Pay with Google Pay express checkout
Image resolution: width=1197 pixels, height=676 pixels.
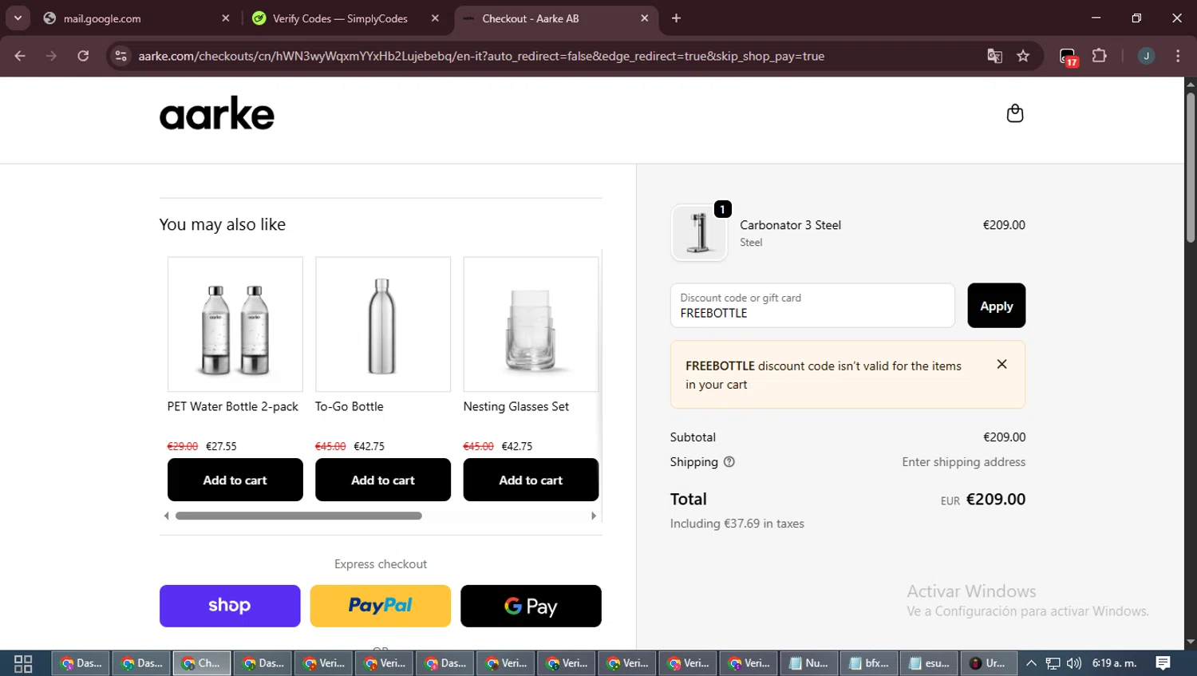[x=531, y=606]
